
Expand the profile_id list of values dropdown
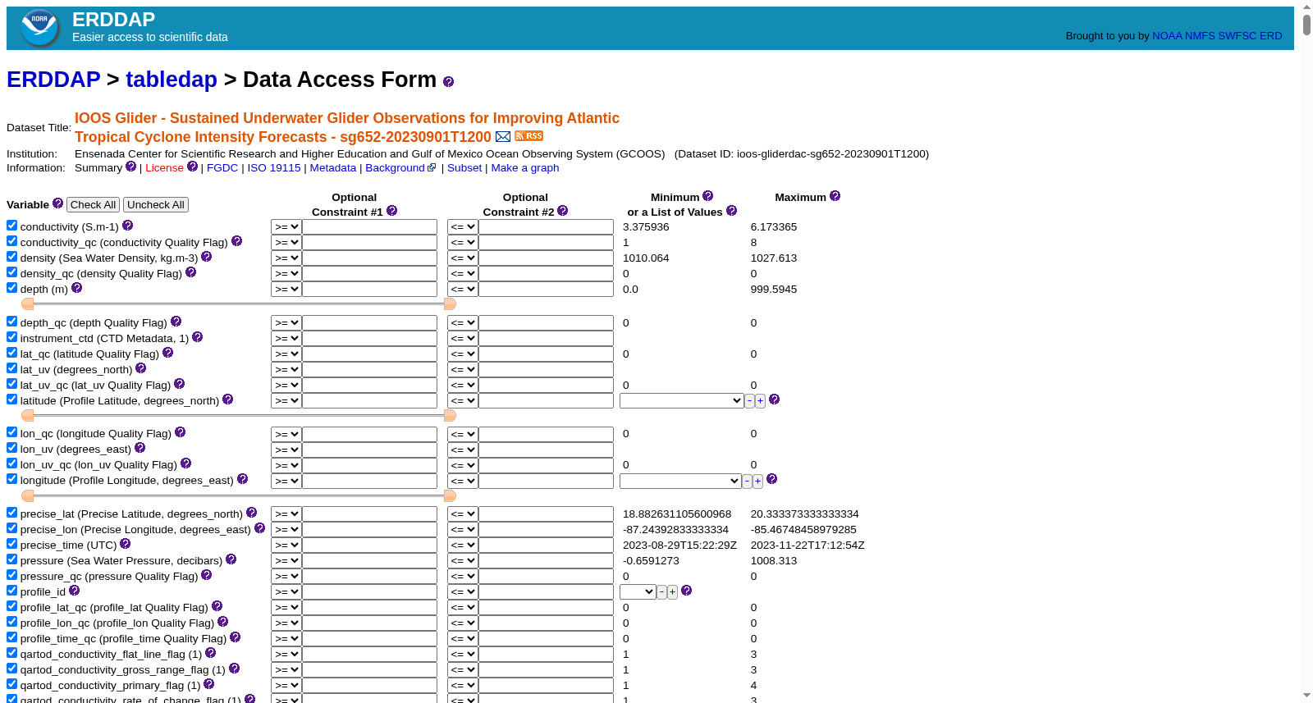click(x=638, y=592)
